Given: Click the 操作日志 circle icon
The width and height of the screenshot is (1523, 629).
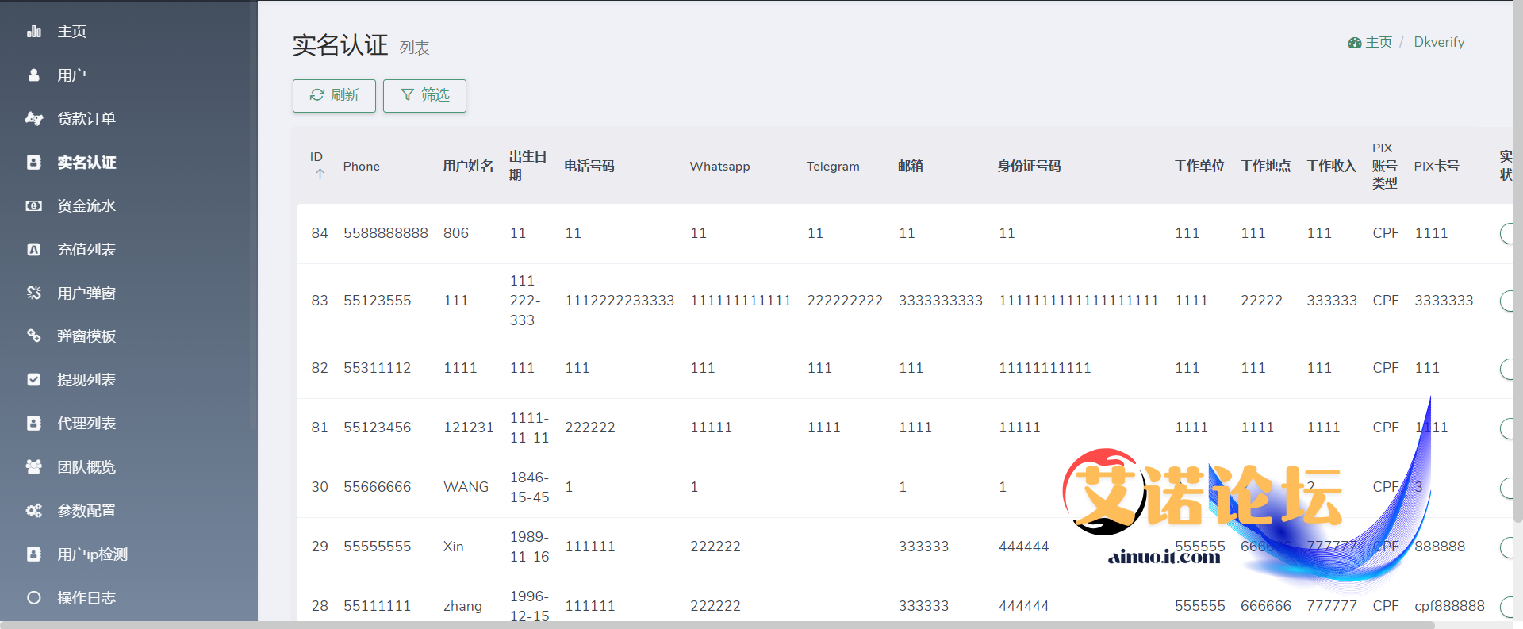Looking at the screenshot, I should 34,598.
